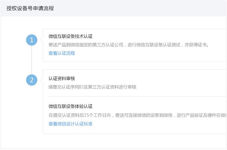Click the 认证资料审核 title
227x150 pixels.
(62, 78)
